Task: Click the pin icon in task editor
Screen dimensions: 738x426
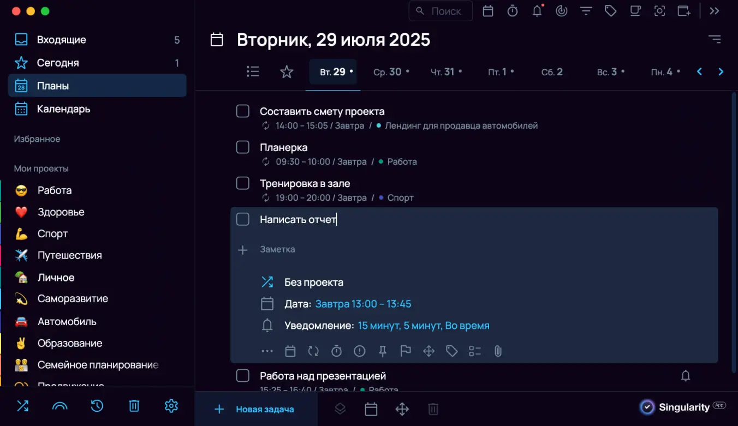Action: point(383,351)
